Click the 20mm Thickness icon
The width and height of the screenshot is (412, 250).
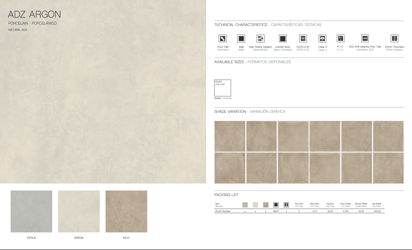coord(394,38)
